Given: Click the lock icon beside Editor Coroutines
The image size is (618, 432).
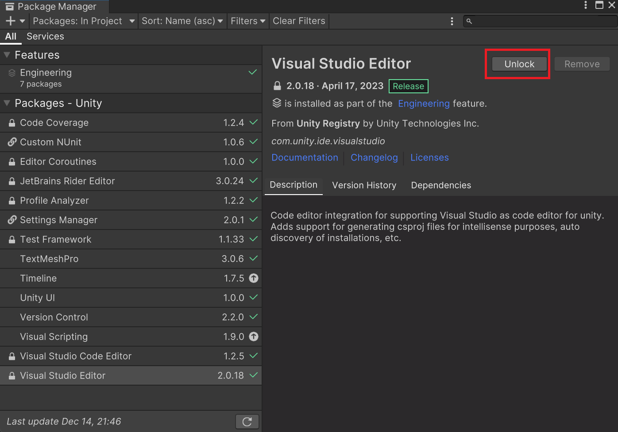Looking at the screenshot, I should point(12,162).
